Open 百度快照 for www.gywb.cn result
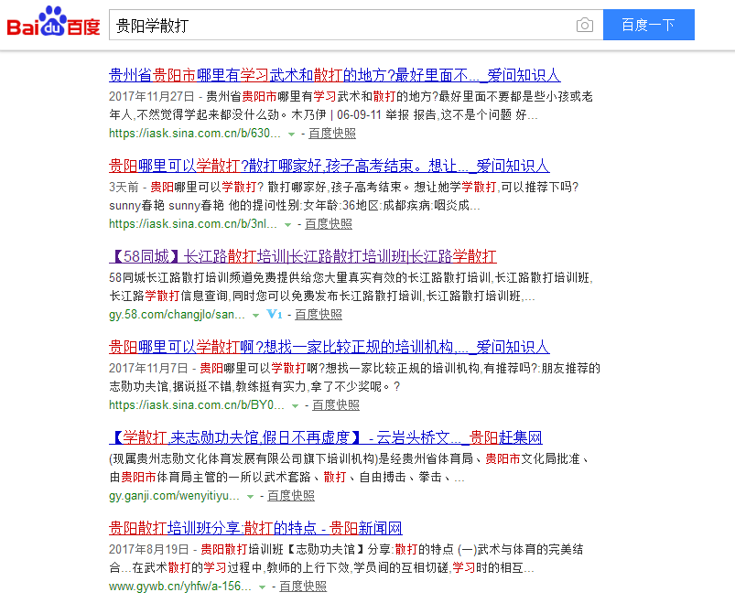Screen dimensions: 735x603 pyautogui.click(x=303, y=587)
